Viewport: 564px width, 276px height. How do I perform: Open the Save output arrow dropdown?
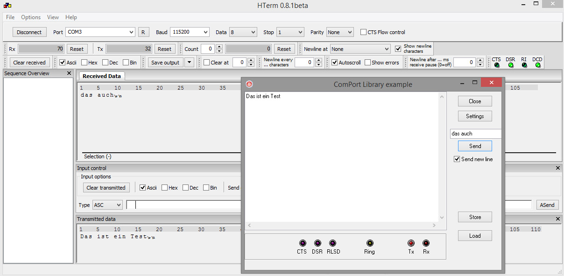click(x=189, y=63)
